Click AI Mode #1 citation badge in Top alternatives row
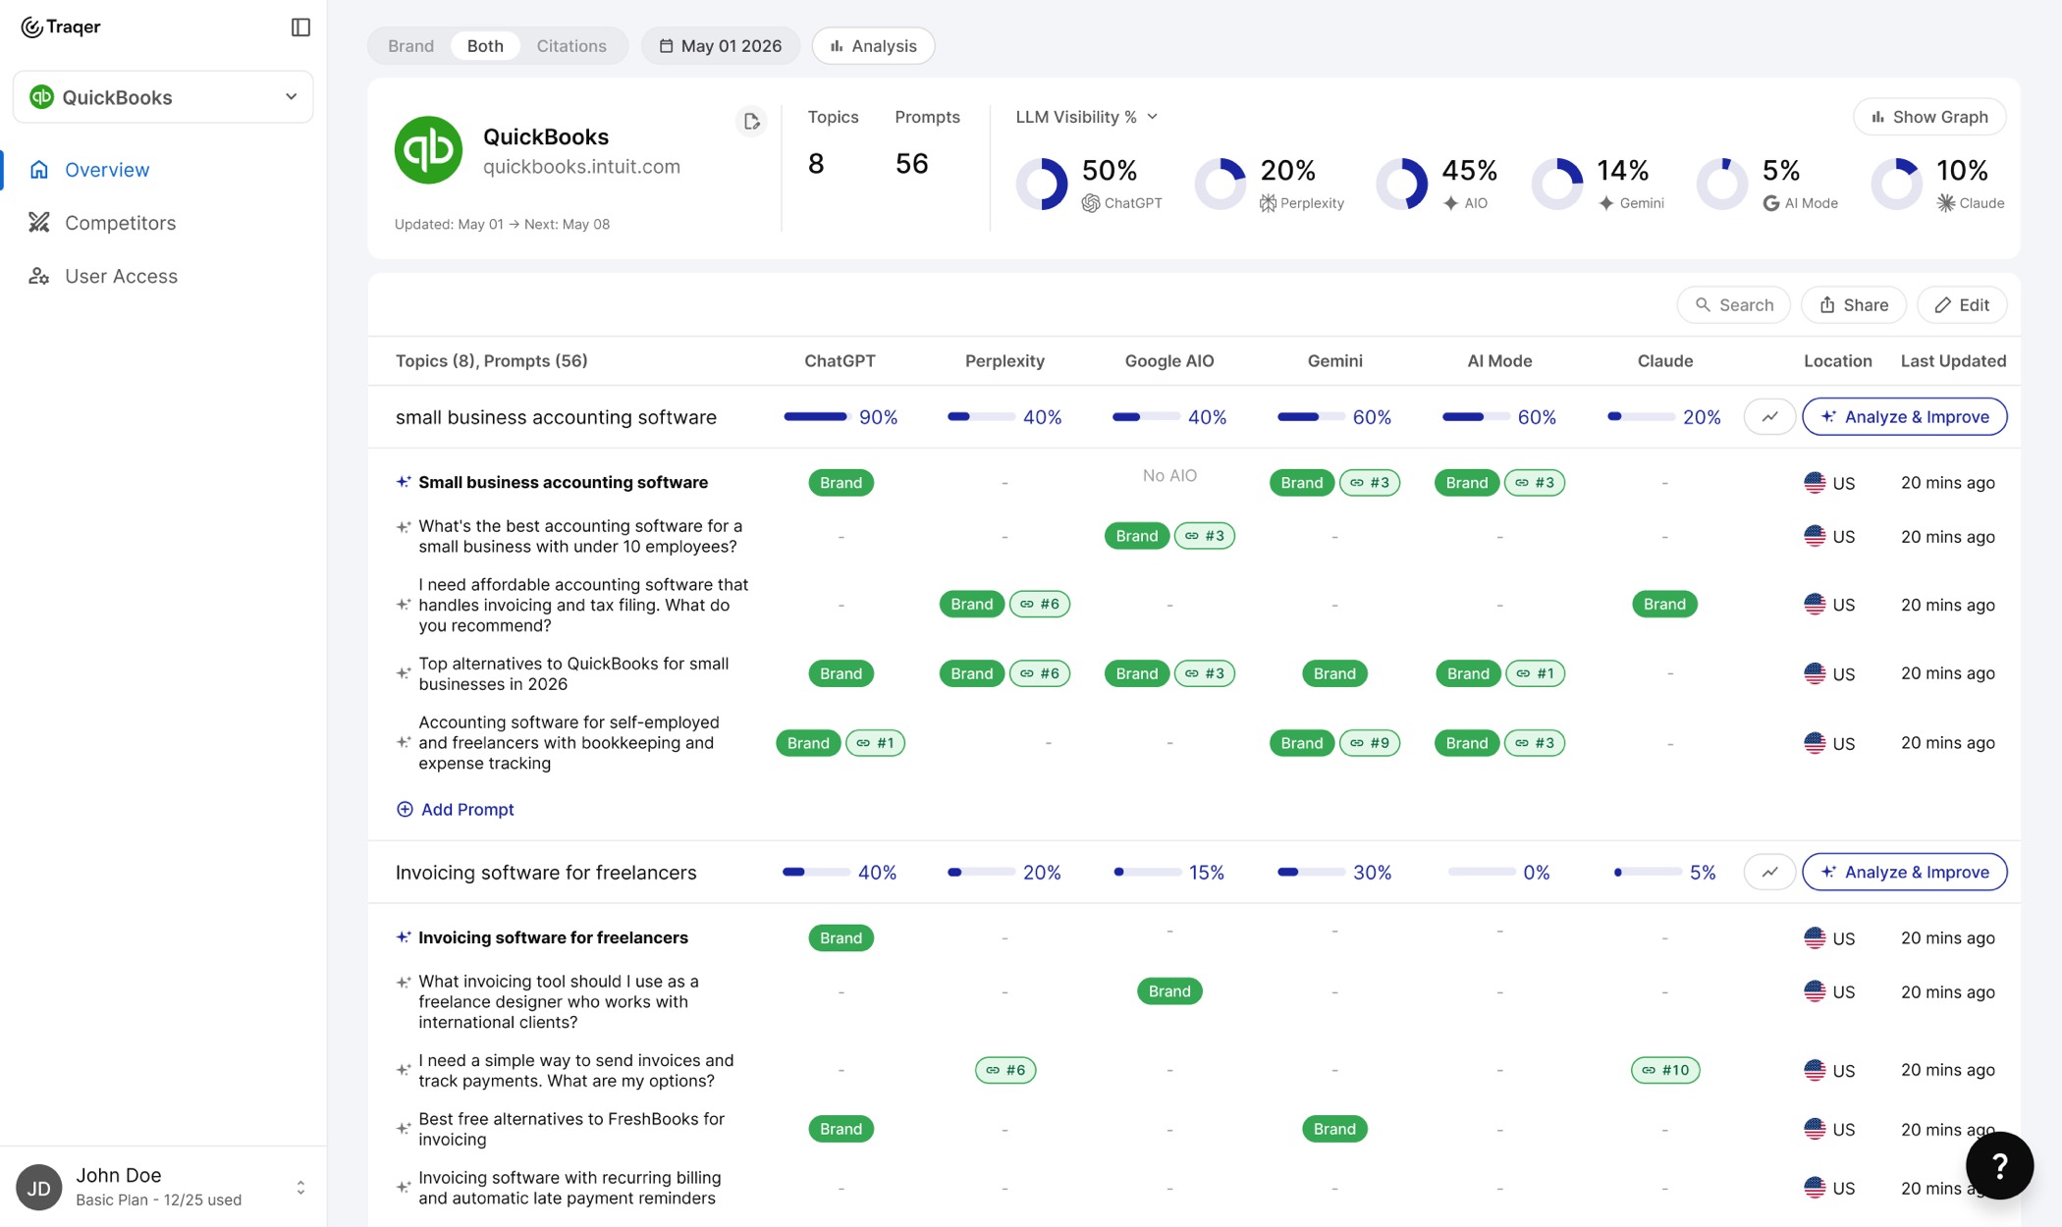Viewport: 2062px width, 1227px height. coord(1535,673)
